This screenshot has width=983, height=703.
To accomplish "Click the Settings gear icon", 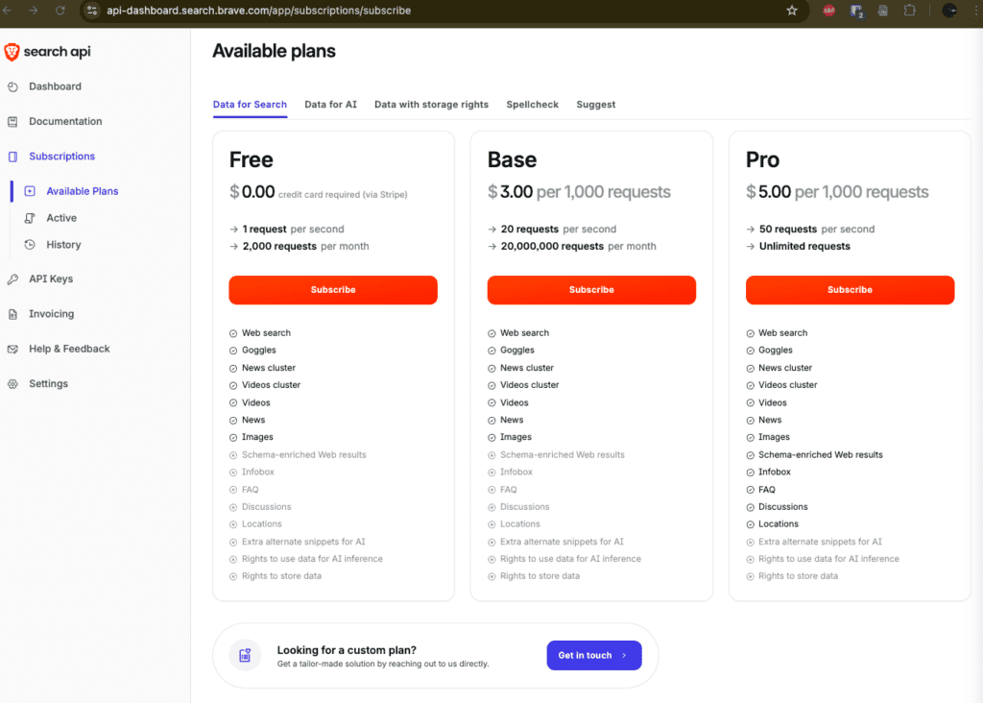I will click(12, 384).
